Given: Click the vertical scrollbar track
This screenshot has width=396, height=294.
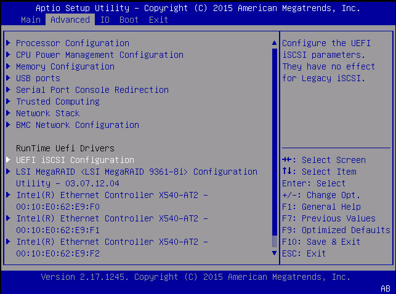Looking at the screenshot, I should (274, 148).
